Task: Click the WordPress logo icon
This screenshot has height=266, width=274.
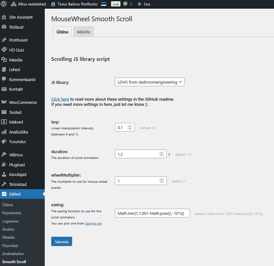Action: pos(4,4)
